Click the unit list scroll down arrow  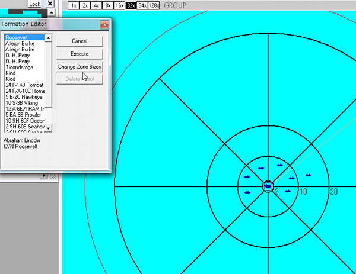[x=48, y=128]
